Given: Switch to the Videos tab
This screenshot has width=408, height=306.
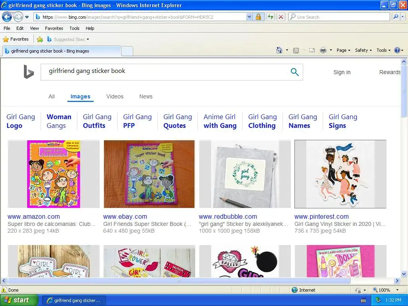Looking at the screenshot, I should click(115, 96).
